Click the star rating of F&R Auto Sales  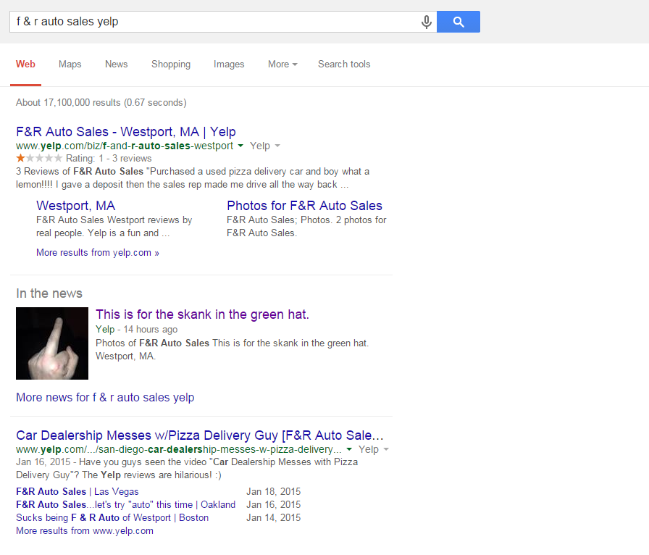pyautogui.click(x=39, y=158)
